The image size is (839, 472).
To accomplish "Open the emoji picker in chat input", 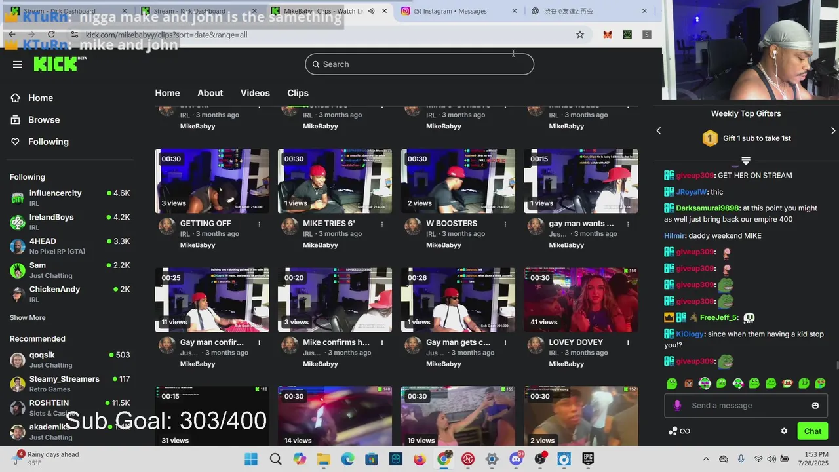I will (x=815, y=405).
